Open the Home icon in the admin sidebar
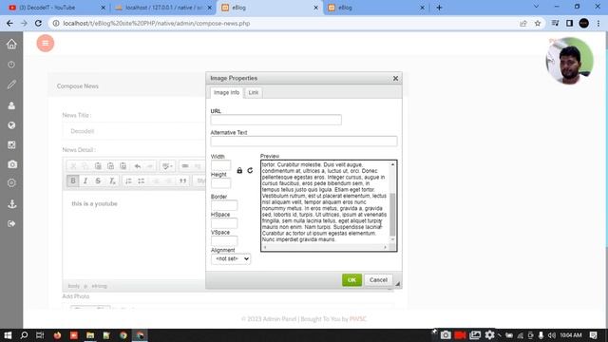The width and height of the screenshot is (608, 342). (11, 44)
